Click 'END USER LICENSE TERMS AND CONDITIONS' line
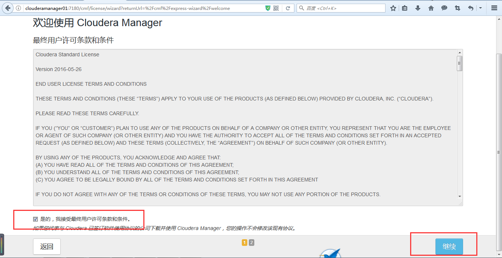The height and width of the screenshot is (258, 502). tap(91, 84)
